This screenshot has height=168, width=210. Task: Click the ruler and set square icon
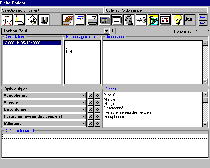point(153,20)
